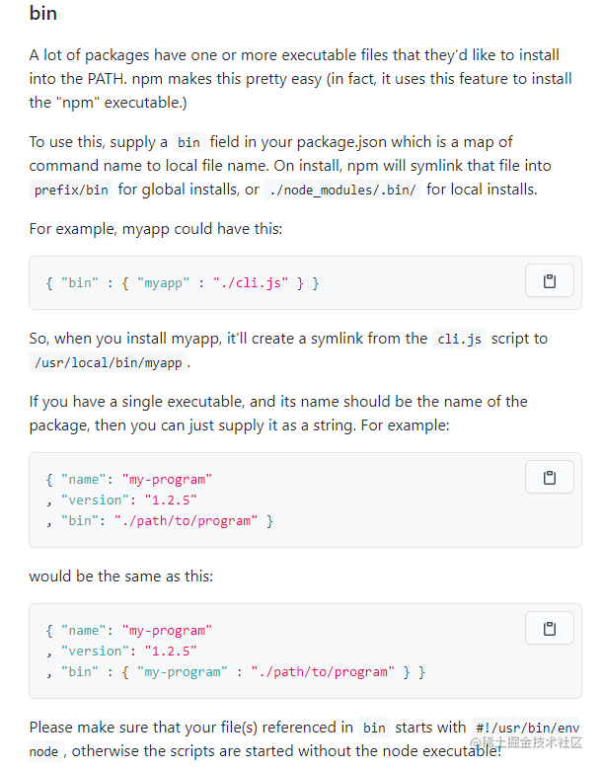
Task: Click the inline code prefix/bin
Action: (71, 190)
